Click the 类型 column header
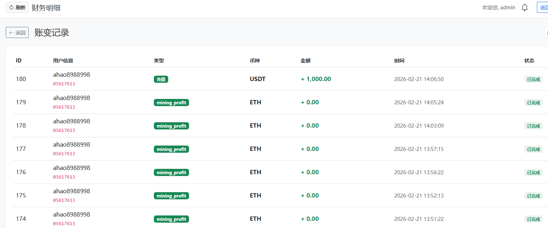This screenshot has height=228, width=548. coord(159,61)
